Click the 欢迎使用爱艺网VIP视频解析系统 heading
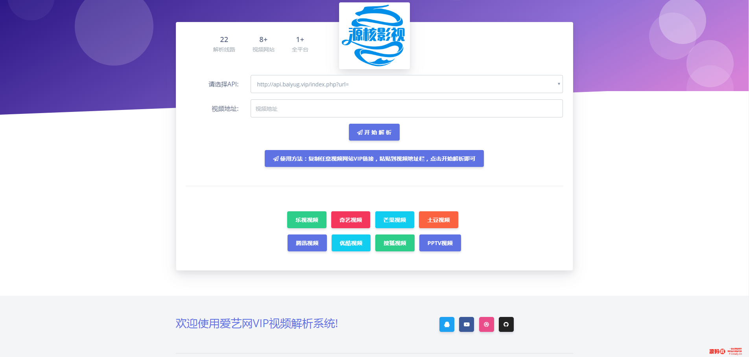Screen dimensions: 749x357 point(256,324)
